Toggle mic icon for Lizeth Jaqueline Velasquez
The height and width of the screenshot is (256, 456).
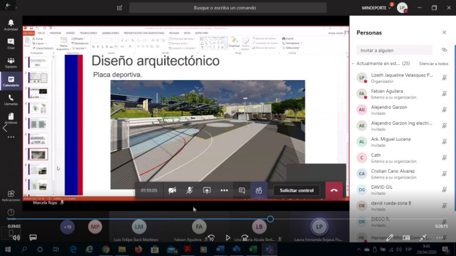(444, 77)
